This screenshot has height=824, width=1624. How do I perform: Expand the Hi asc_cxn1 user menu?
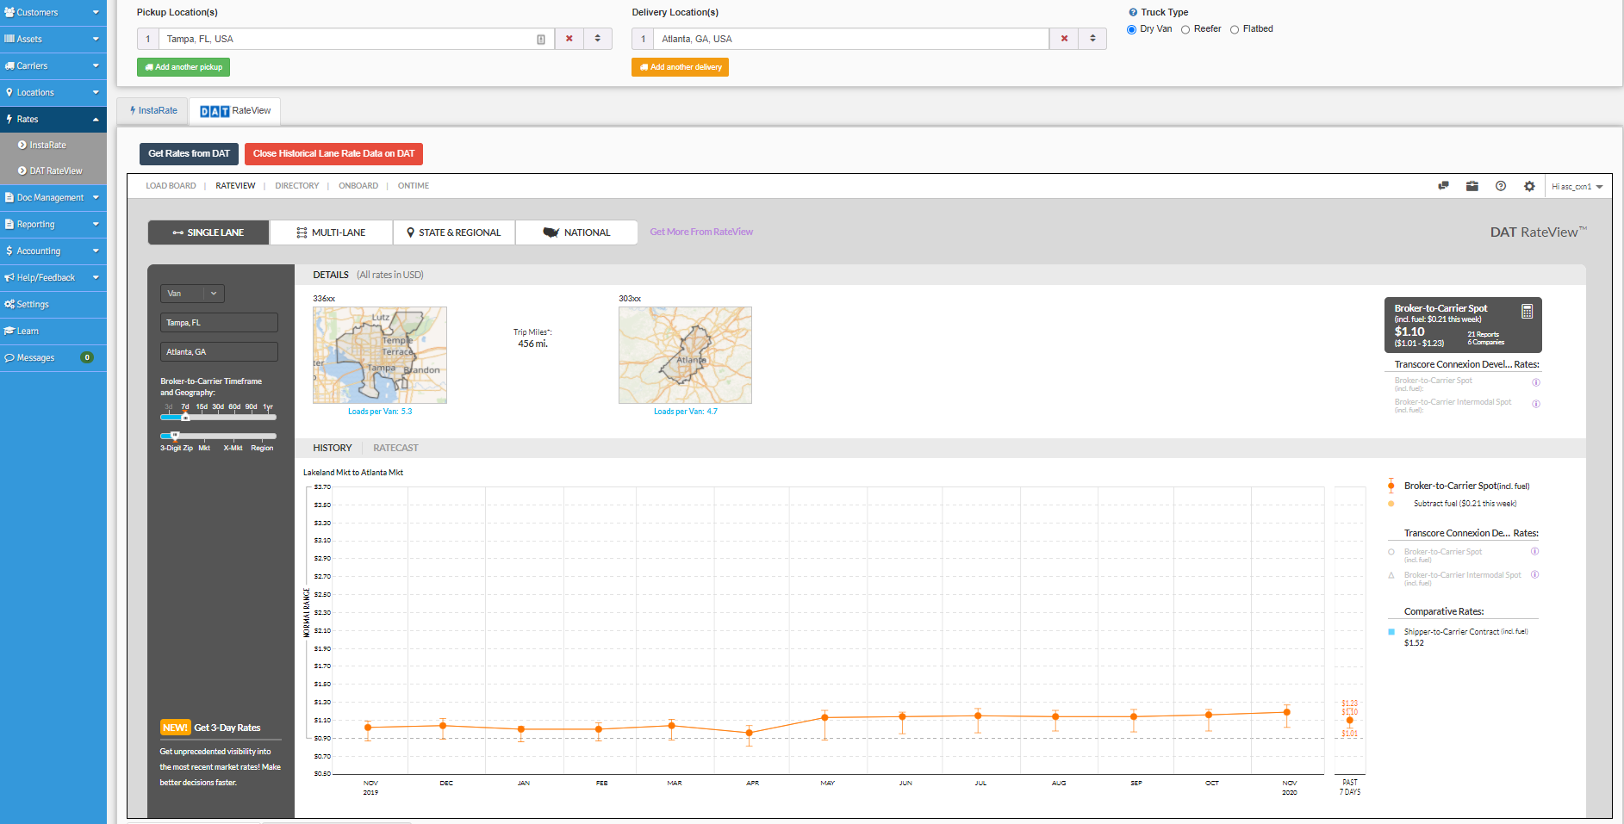point(1577,187)
